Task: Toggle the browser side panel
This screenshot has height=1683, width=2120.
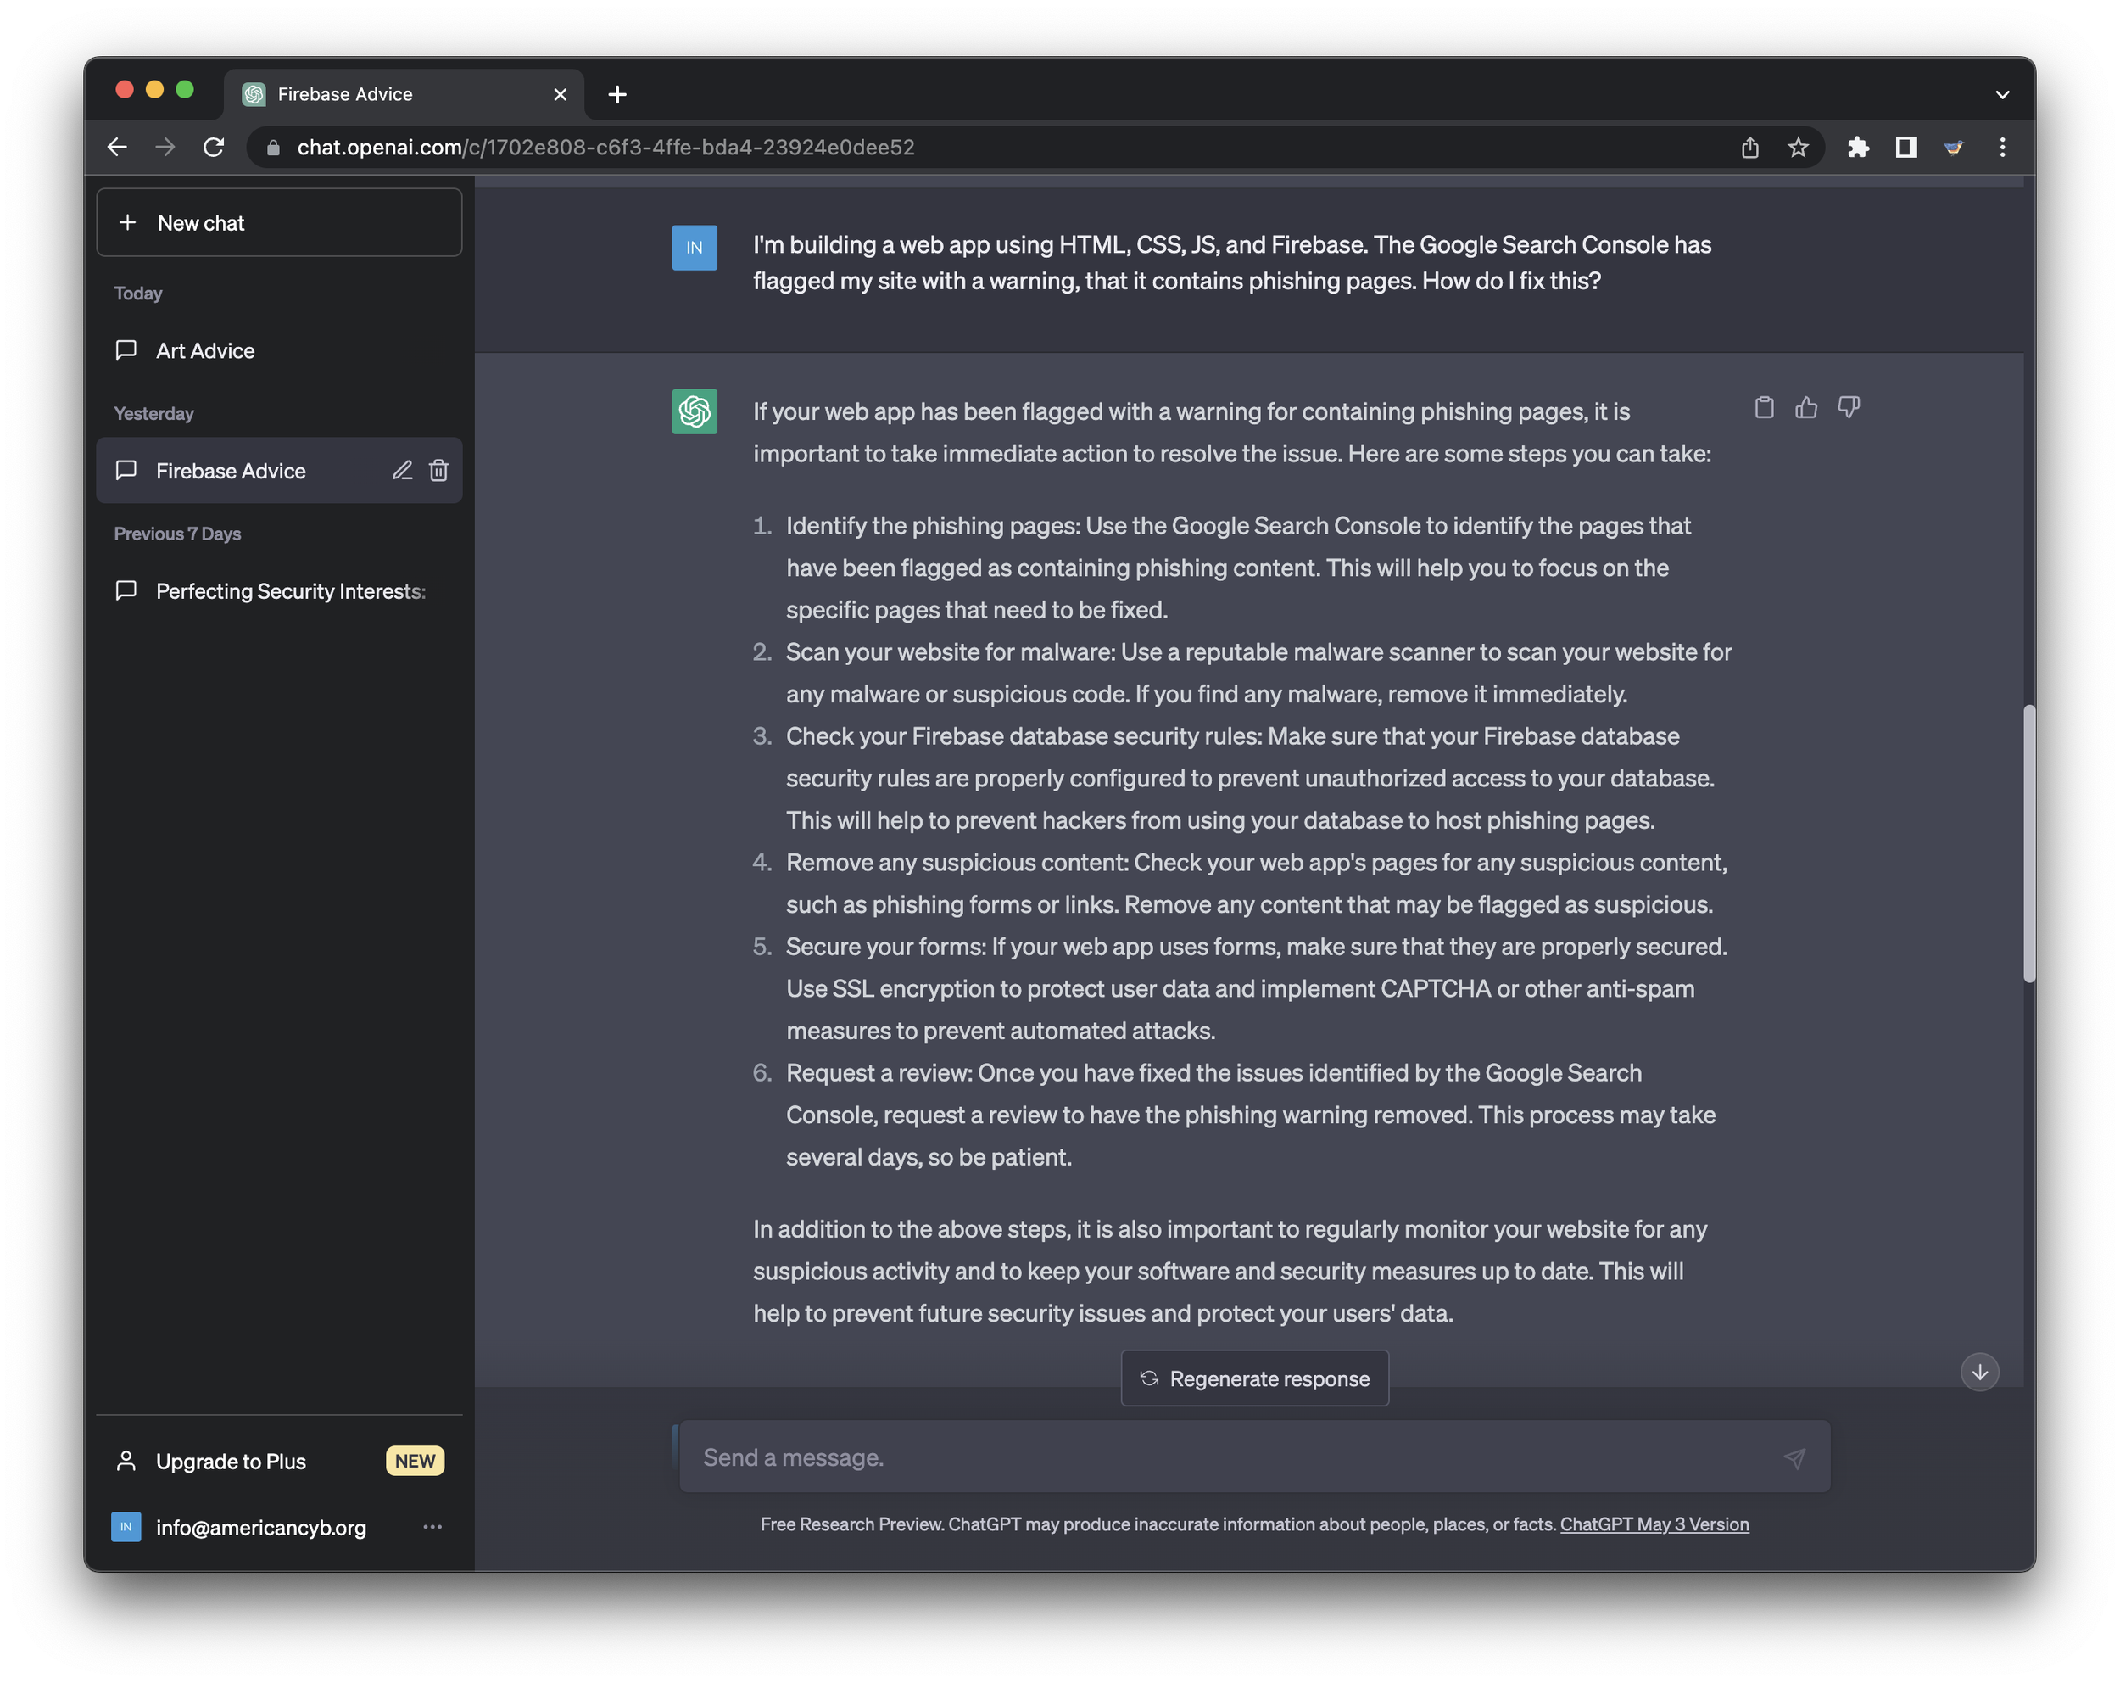Action: [x=1905, y=148]
